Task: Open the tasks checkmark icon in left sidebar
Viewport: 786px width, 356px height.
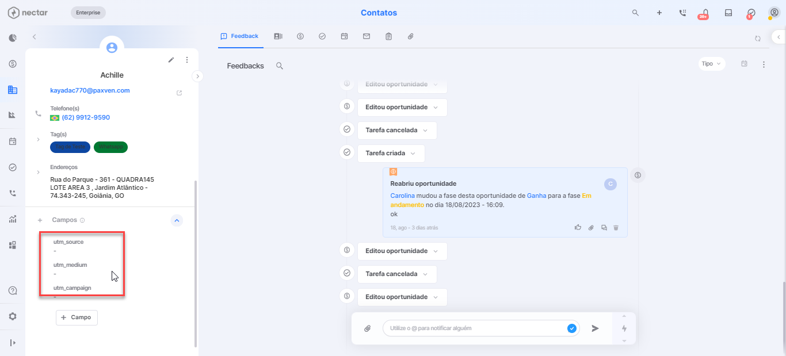Action: tap(13, 167)
